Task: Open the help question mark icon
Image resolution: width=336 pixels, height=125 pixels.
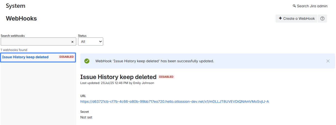Action: point(322,18)
